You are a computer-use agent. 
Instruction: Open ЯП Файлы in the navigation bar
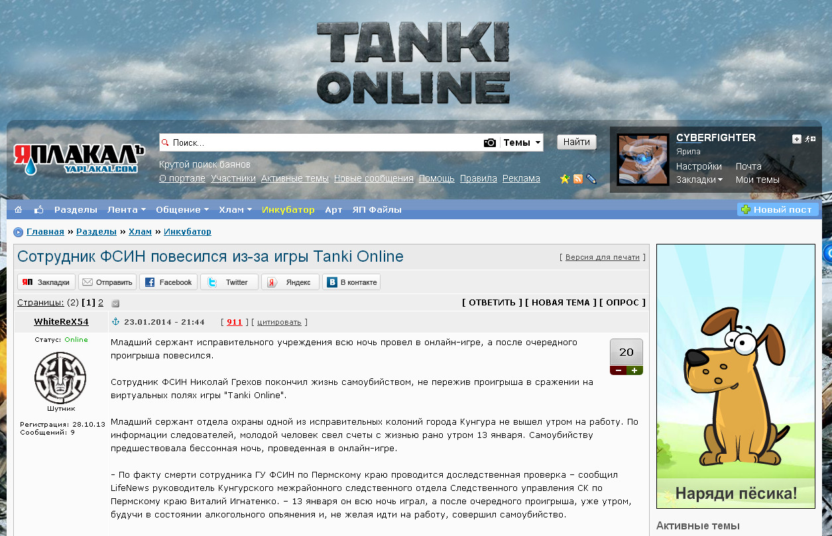(377, 209)
